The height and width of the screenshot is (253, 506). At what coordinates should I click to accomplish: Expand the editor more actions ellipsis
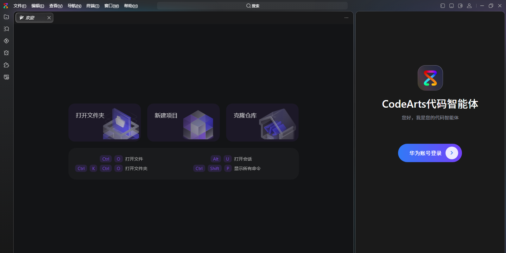pos(346,18)
